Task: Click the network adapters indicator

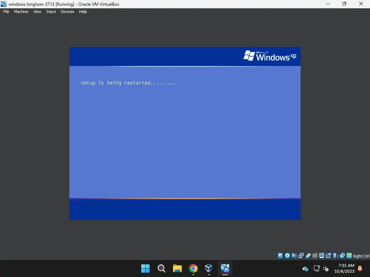Action: click(x=301, y=256)
